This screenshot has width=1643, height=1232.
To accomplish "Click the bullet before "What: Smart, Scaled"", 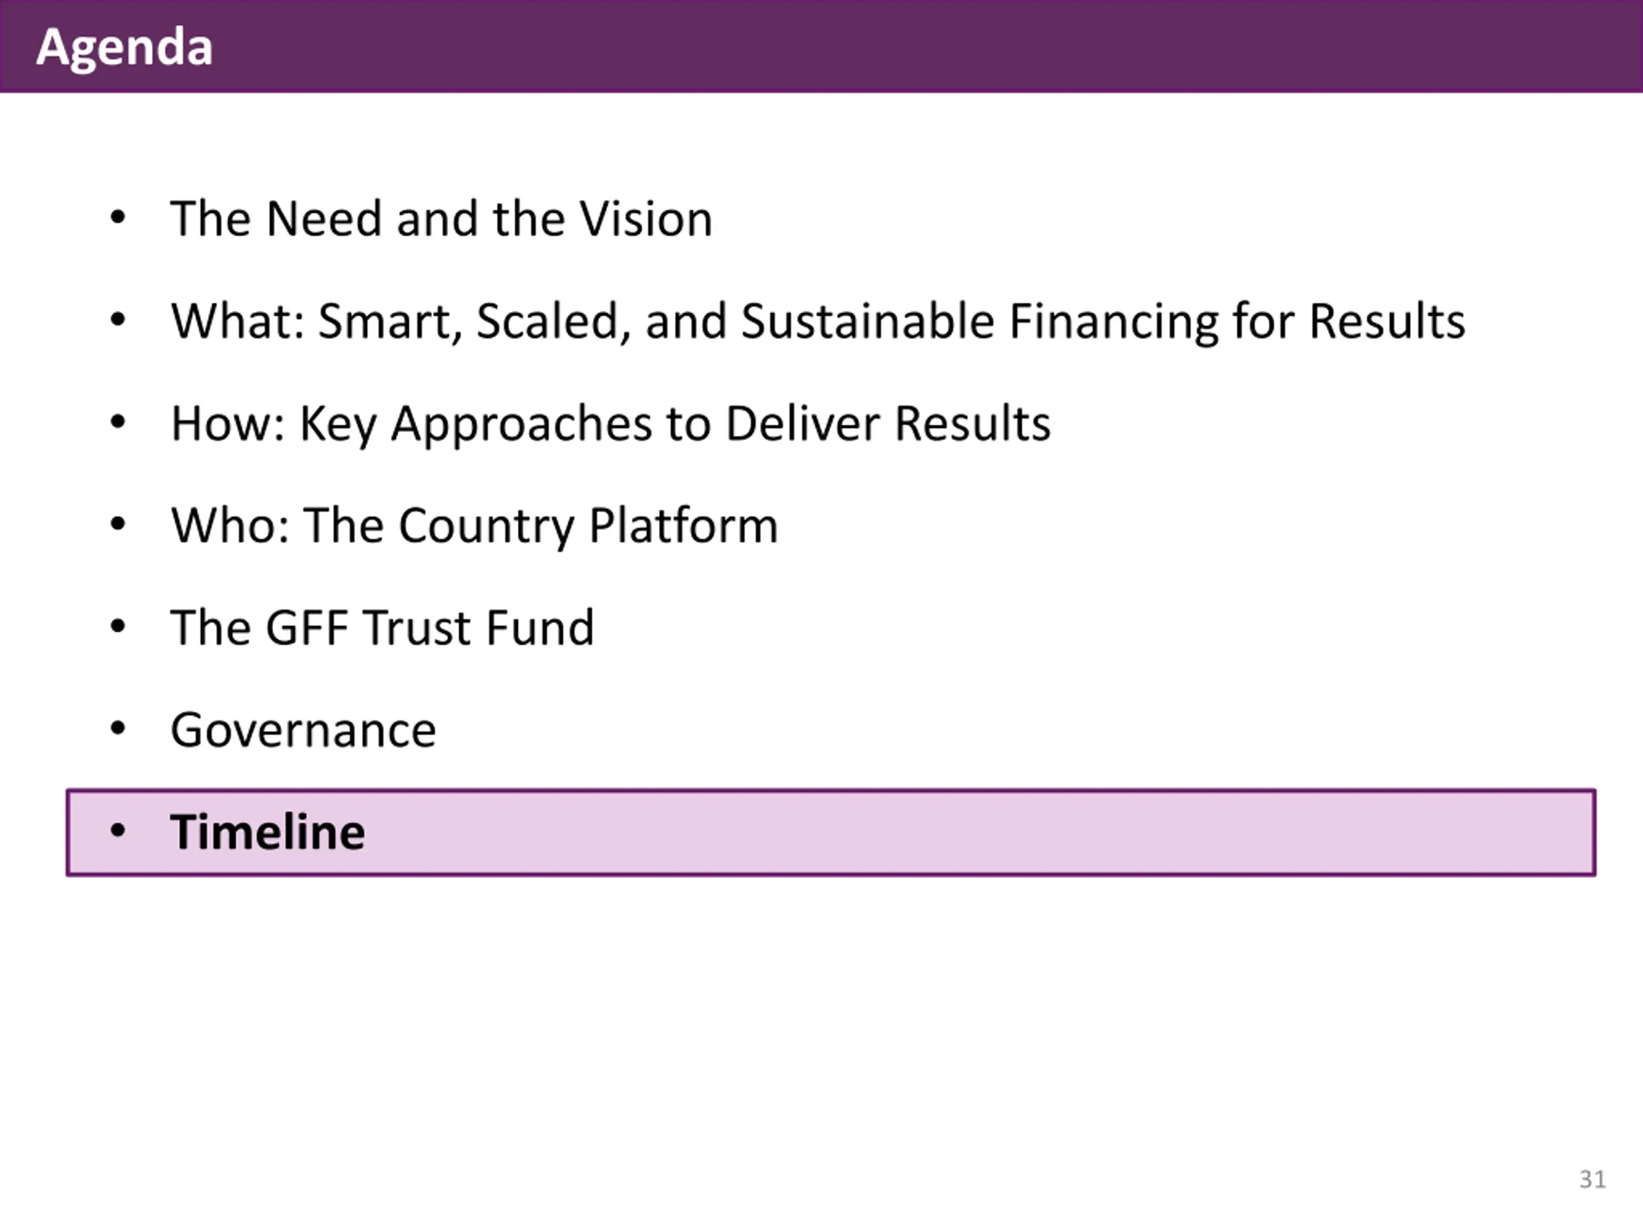I will pos(117,320).
